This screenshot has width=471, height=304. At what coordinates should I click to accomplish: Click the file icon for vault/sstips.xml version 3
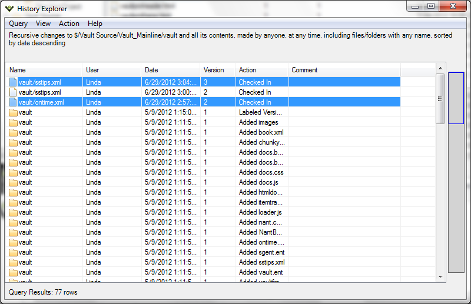(13, 82)
